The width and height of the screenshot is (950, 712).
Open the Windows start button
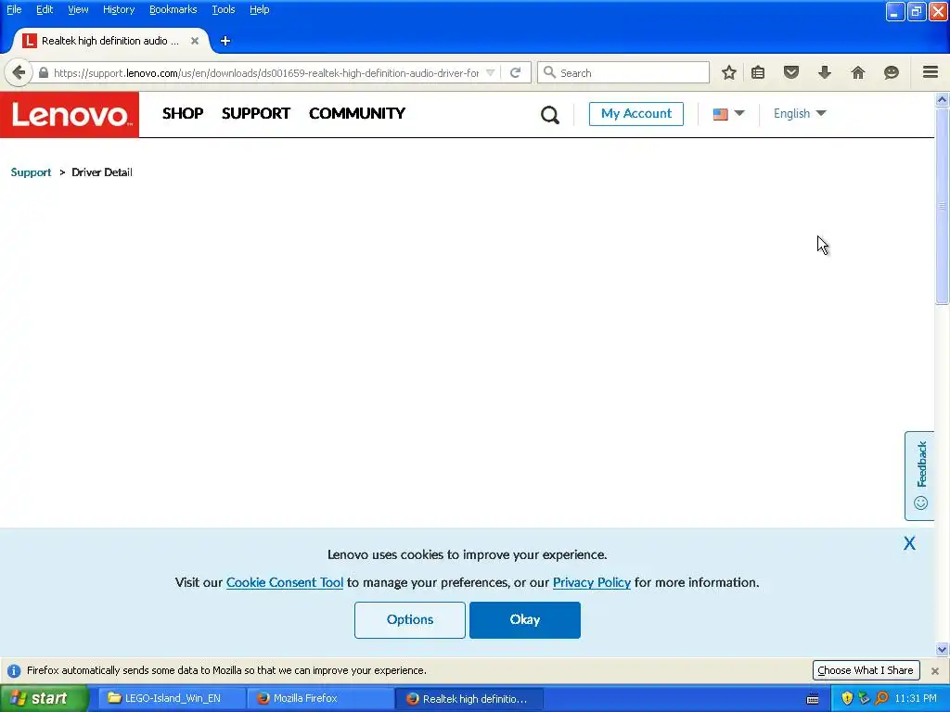45,698
